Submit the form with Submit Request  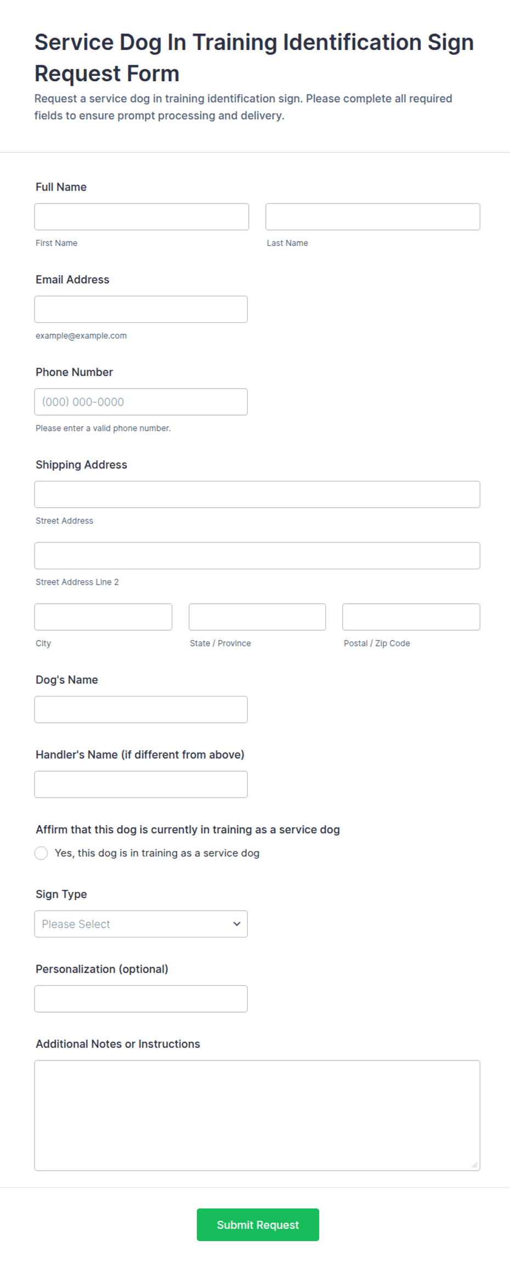[258, 1225]
